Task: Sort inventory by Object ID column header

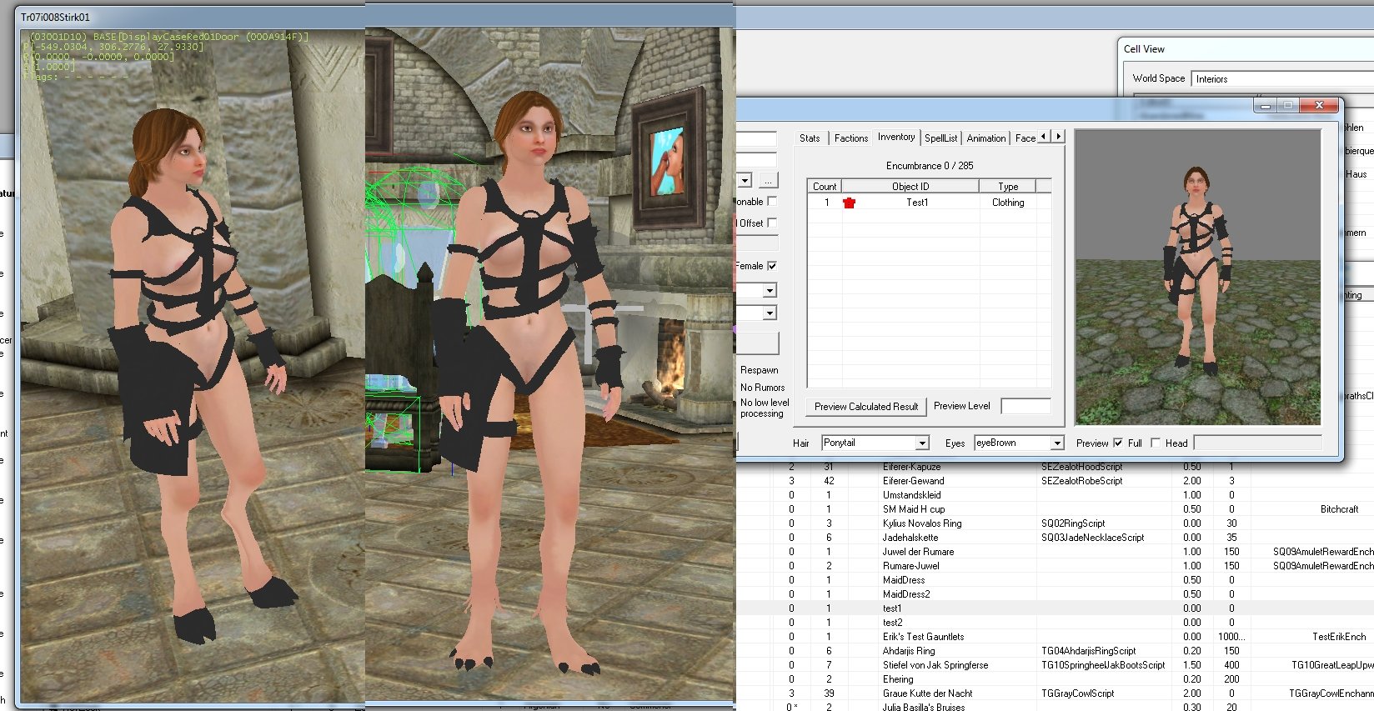Action: (x=910, y=187)
